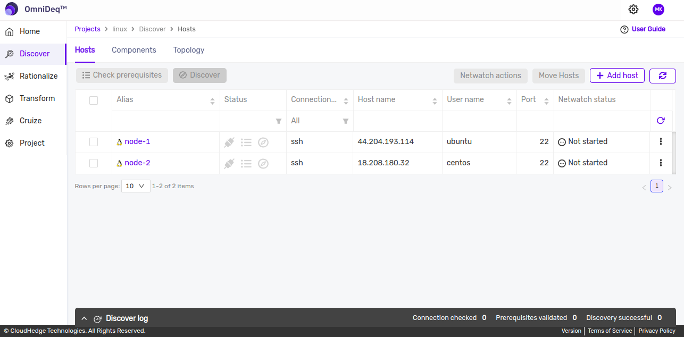Viewport: 684px width, 337px height.
Task: Click the Transform cube icon
Action: (x=9, y=98)
